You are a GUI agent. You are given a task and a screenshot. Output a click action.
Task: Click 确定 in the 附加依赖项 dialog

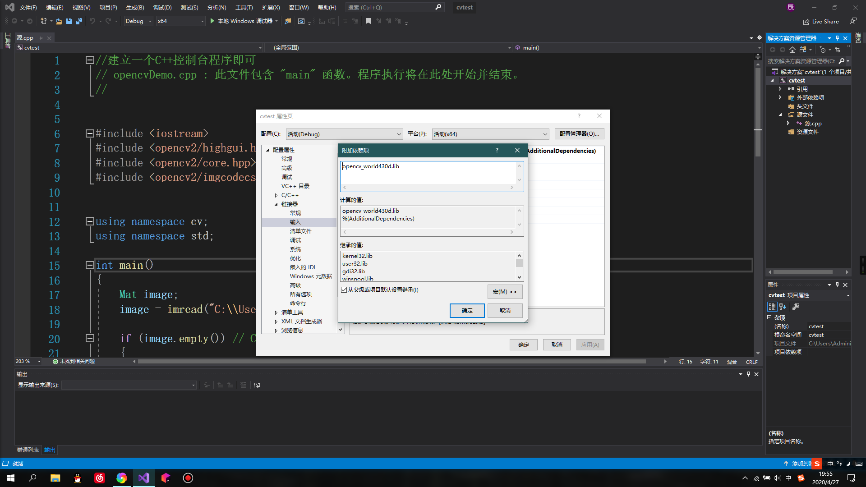coord(467,311)
